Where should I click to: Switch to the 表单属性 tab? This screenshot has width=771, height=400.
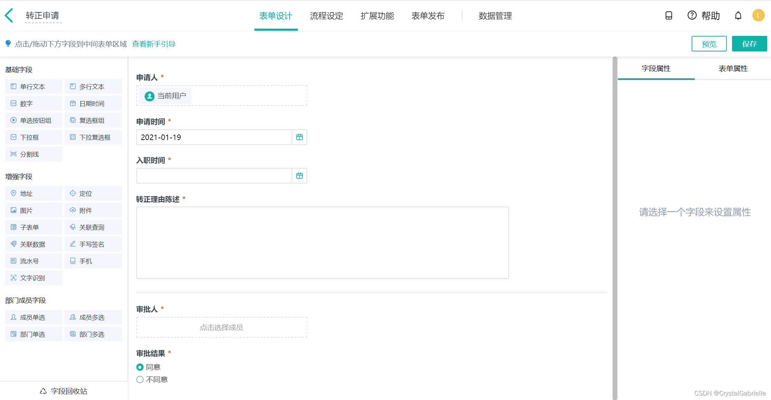[733, 69]
